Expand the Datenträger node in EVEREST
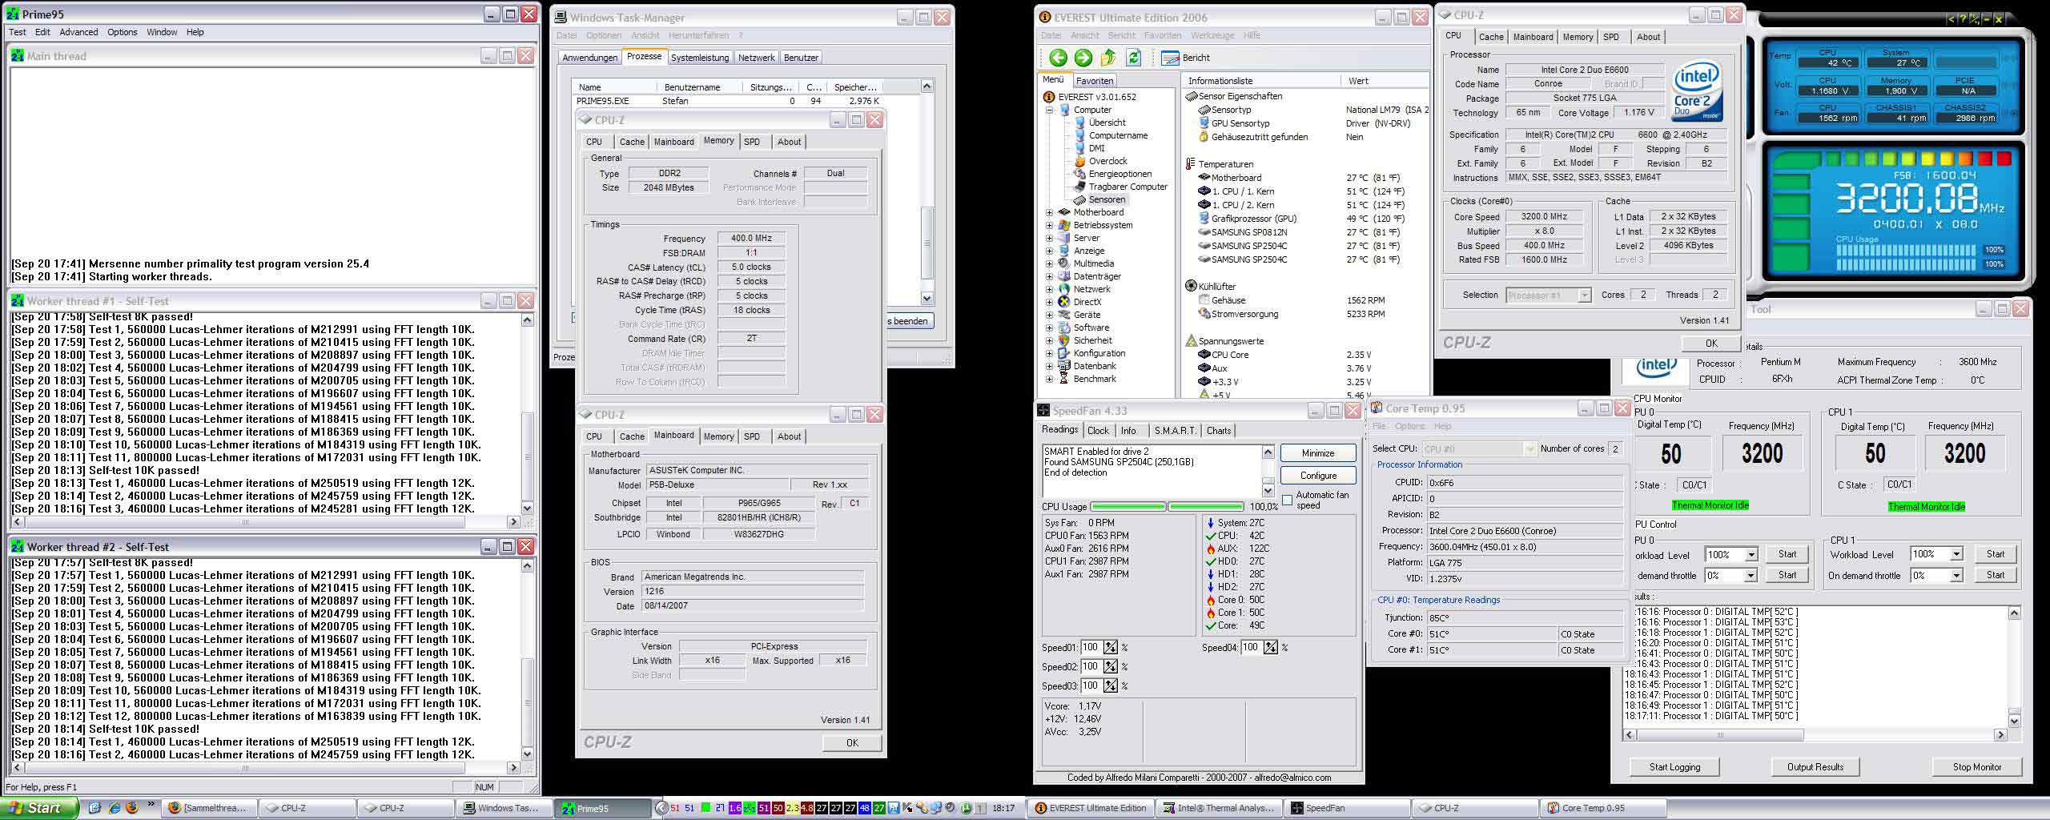The image size is (2050, 820). (x=1049, y=276)
